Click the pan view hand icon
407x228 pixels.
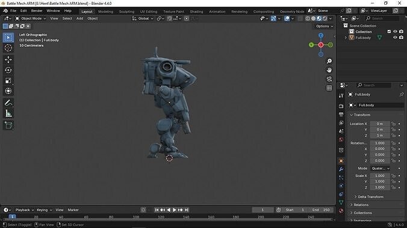click(329, 70)
